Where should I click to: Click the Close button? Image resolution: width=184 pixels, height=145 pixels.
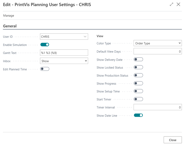(x=172, y=140)
